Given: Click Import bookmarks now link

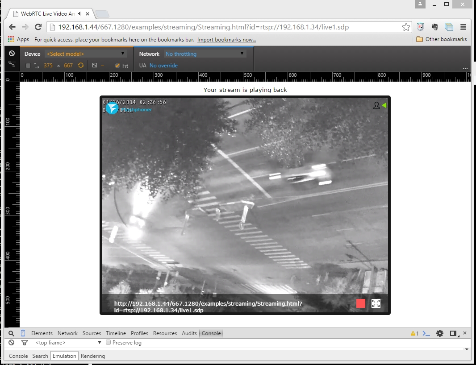Looking at the screenshot, I should click(226, 39).
